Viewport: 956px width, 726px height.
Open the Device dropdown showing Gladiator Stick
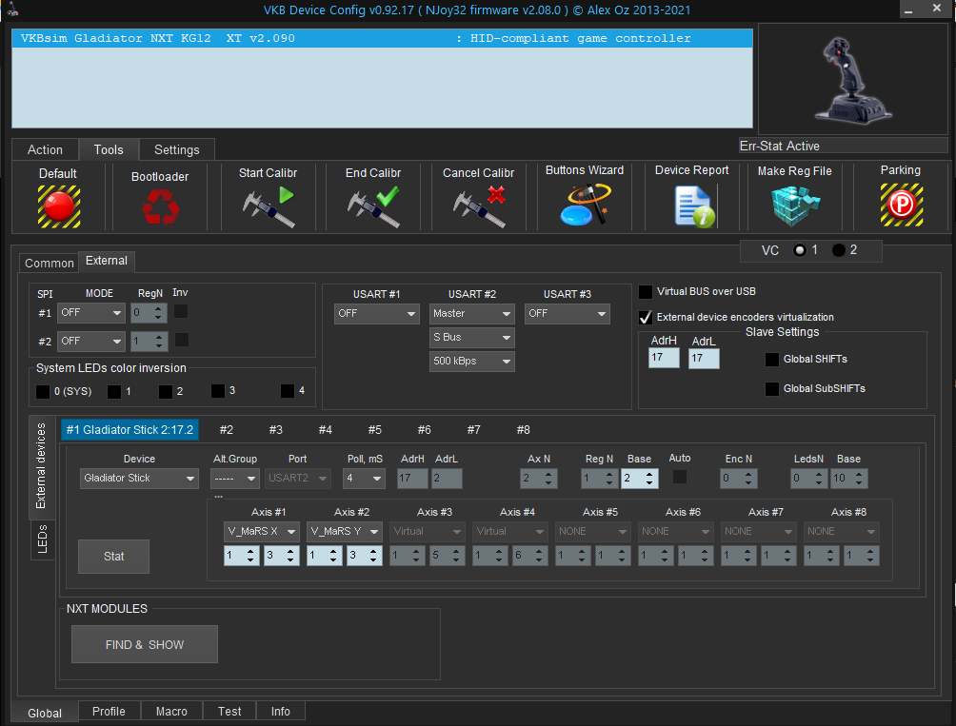(x=139, y=479)
